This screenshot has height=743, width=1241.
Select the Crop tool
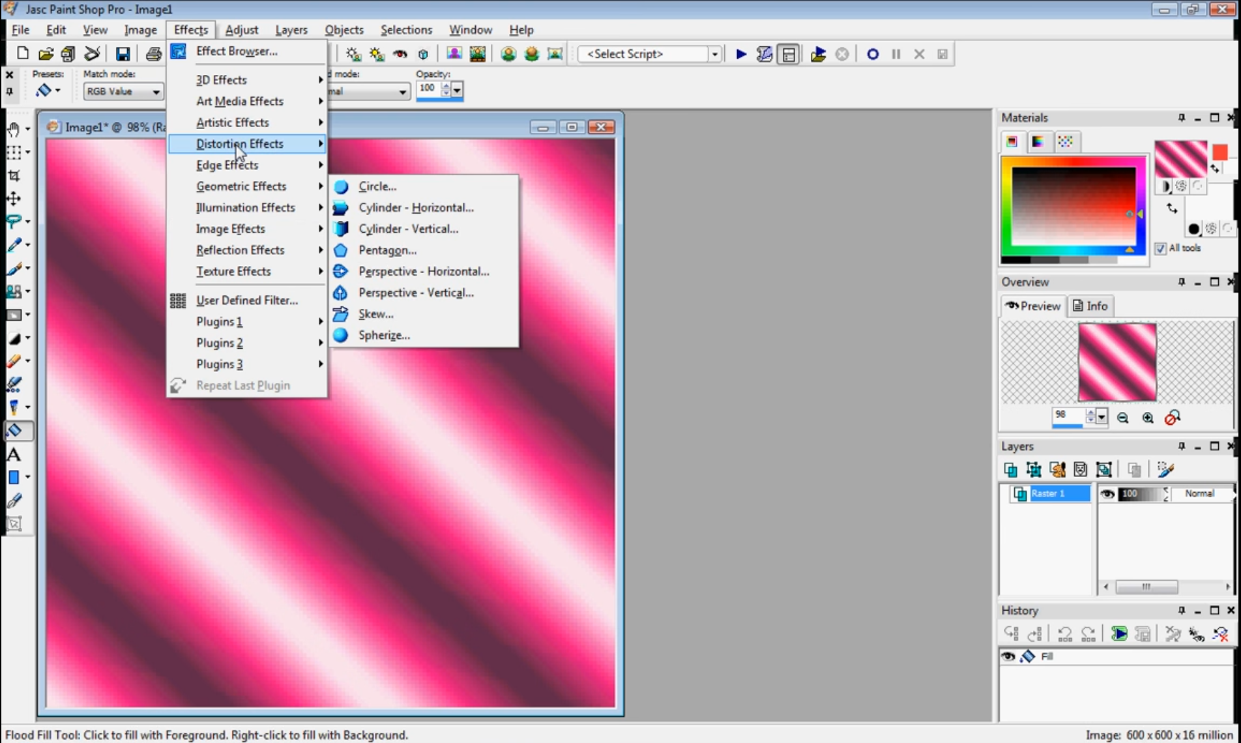(14, 175)
